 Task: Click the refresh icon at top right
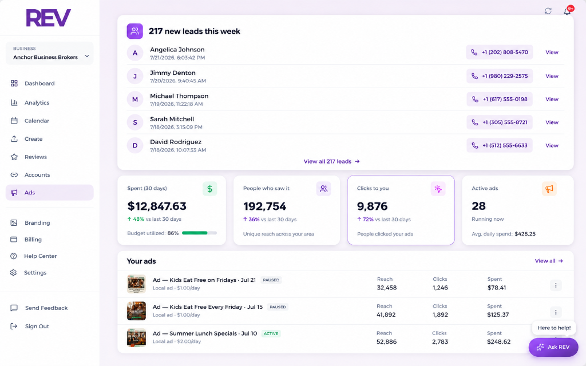(x=548, y=11)
